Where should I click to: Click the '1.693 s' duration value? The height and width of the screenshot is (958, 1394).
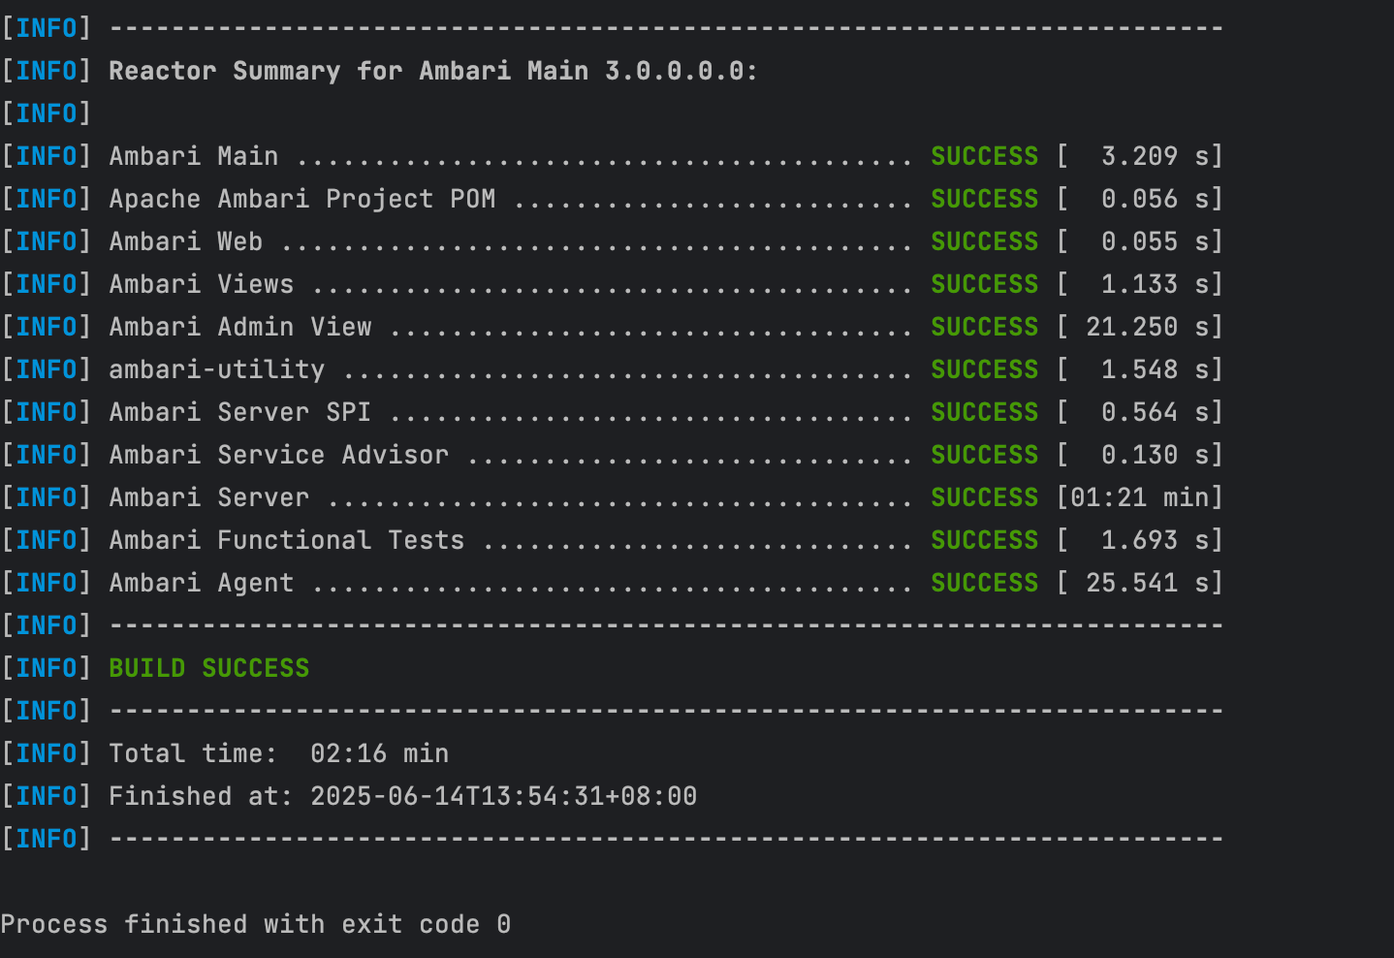pos(1156,540)
